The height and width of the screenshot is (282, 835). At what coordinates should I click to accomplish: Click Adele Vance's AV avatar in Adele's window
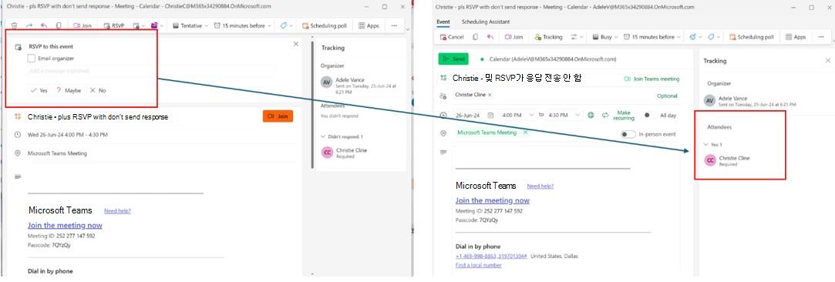(709, 101)
